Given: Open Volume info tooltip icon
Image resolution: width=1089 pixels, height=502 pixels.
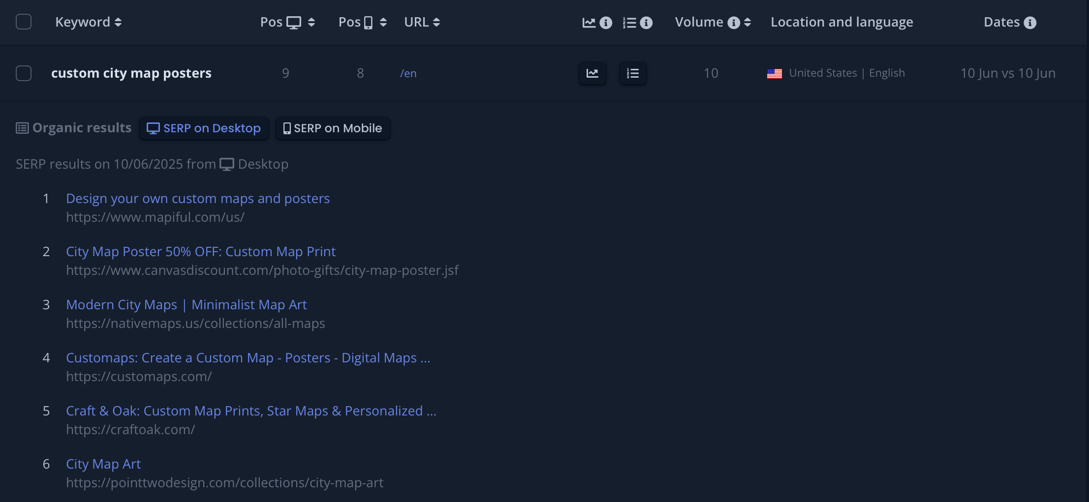Looking at the screenshot, I should click(734, 23).
